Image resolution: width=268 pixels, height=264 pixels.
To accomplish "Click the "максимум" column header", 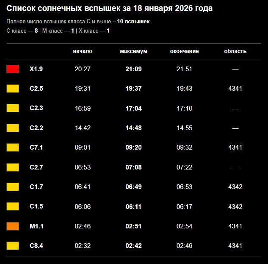I will tap(133, 51).
